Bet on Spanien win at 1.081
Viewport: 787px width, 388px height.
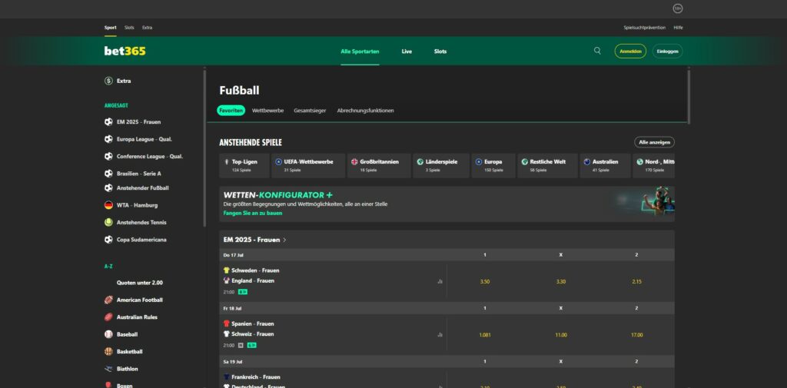point(485,335)
